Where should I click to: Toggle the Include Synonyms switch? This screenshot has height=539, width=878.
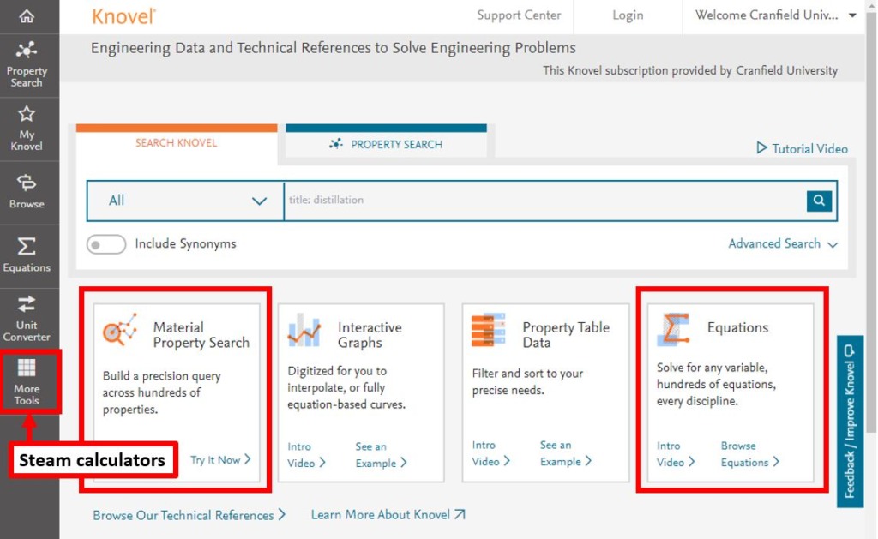coord(106,244)
